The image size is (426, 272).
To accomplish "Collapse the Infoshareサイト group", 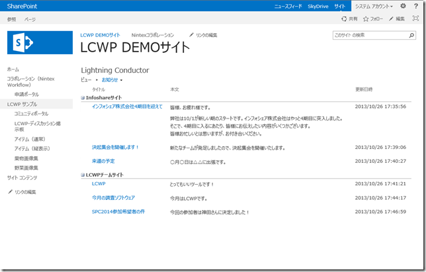I will [x=83, y=98].
